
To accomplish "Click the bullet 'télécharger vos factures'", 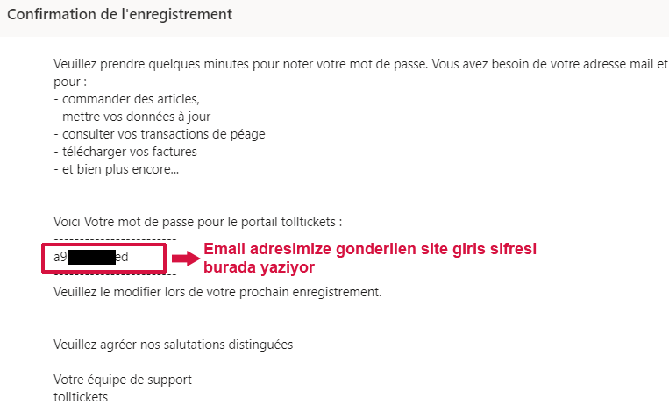I will tap(125, 152).
